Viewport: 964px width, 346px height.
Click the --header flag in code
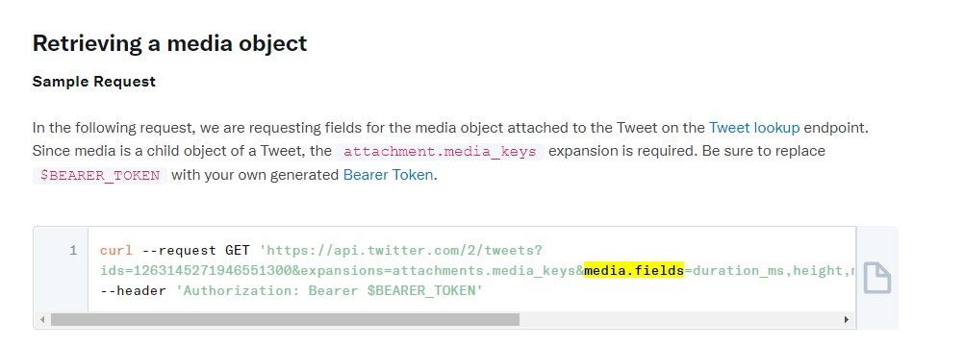point(134,290)
